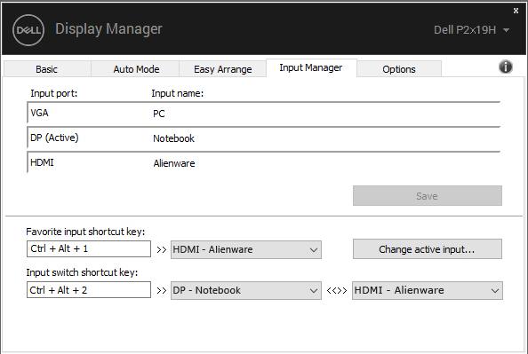This screenshot has width=528, height=354.
Task: Select the Input Manager tab
Action: 311,68
